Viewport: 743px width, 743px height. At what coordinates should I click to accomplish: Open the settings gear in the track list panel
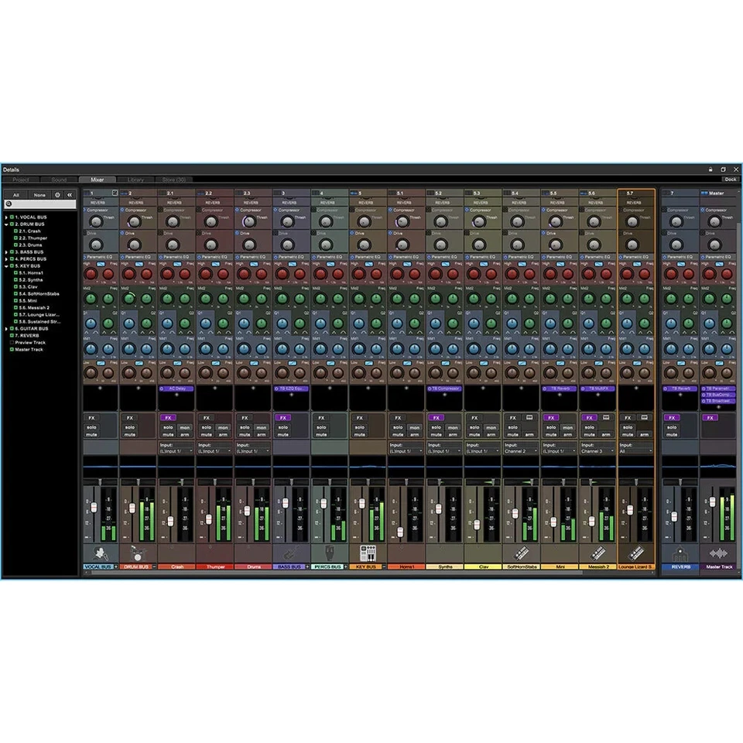click(x=58, y=194)
